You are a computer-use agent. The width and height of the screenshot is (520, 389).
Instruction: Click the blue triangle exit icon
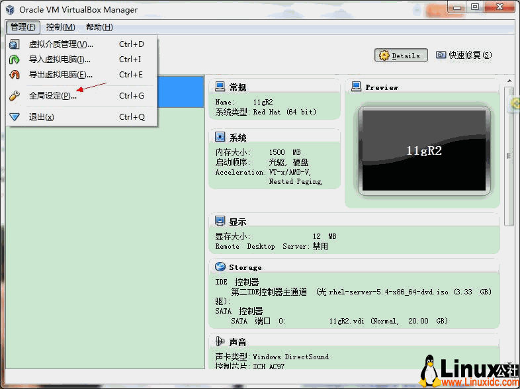click(x=15, y=117)
